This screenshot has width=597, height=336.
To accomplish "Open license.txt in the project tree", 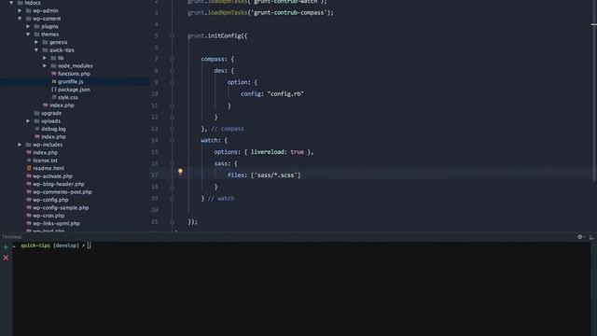I will coord(45,161).
